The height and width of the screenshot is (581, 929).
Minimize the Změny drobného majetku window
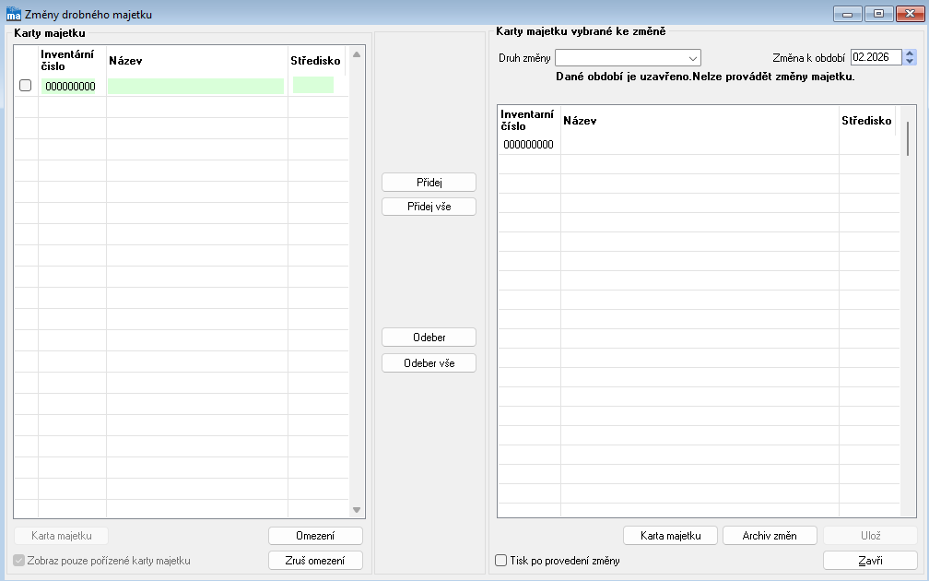tap(847, 14)
